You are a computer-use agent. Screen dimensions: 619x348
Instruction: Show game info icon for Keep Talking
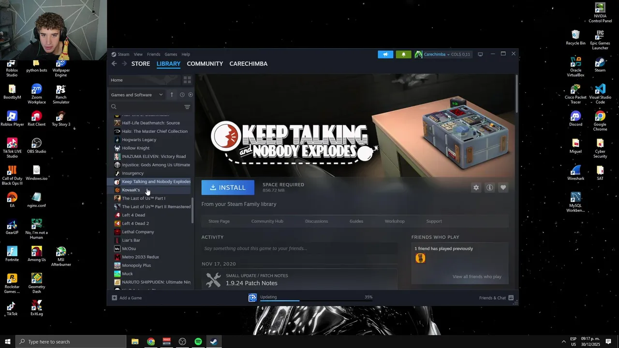point(489,188)
